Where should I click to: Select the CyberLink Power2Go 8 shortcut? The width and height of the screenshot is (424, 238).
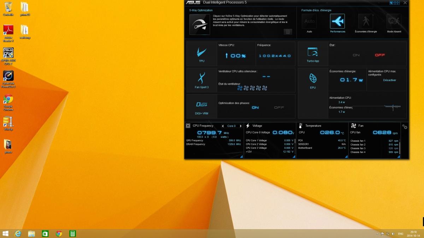click(8, 79)
